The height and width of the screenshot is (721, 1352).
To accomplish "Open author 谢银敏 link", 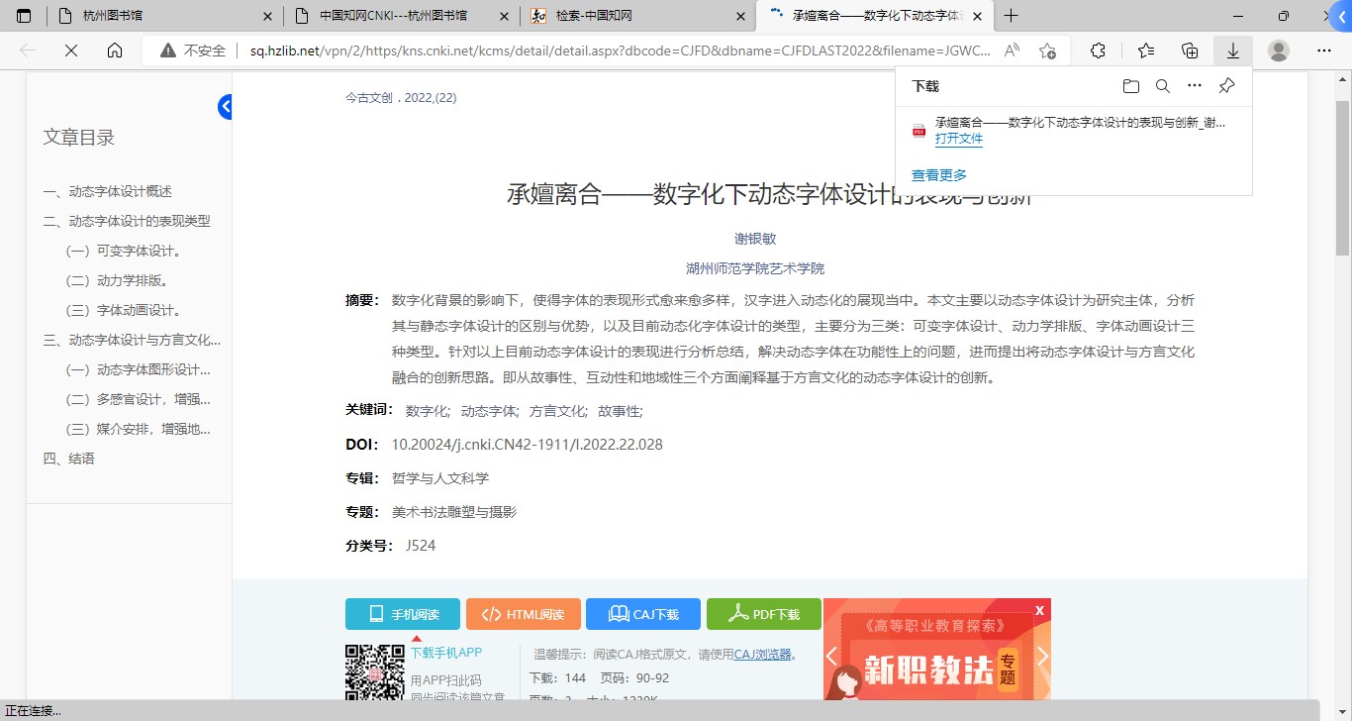I will coord(755,239).
